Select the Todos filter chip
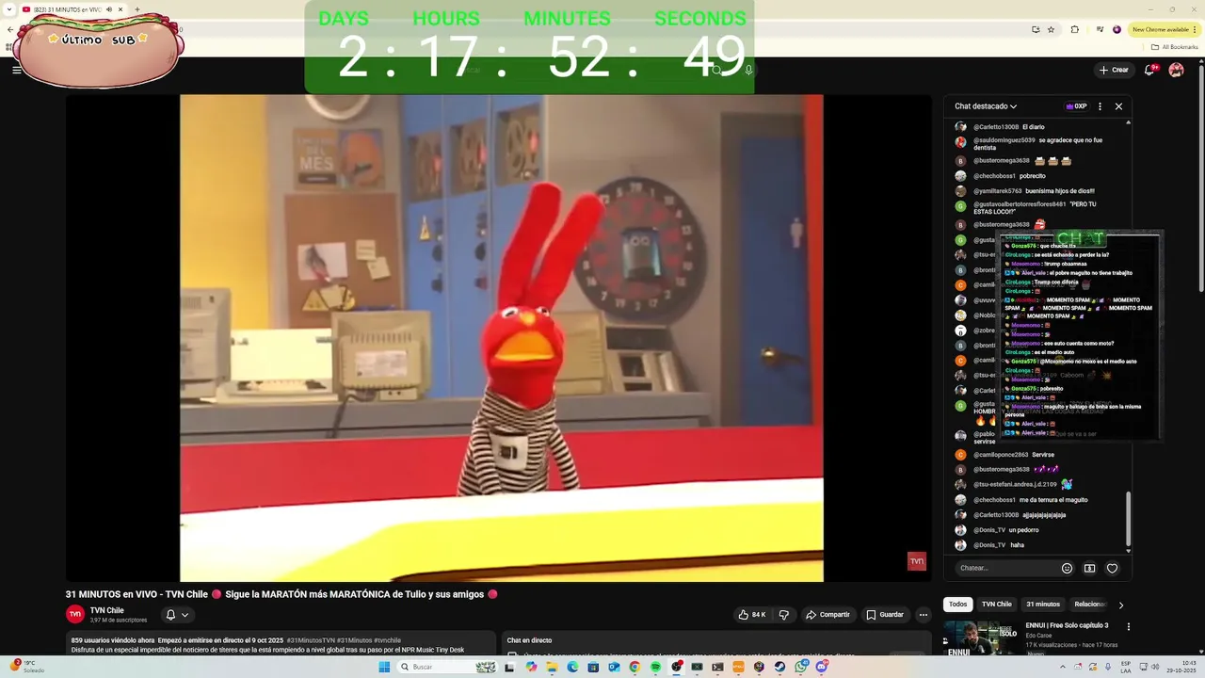Viewport: 1205px width, 678px height. (957, 605)
